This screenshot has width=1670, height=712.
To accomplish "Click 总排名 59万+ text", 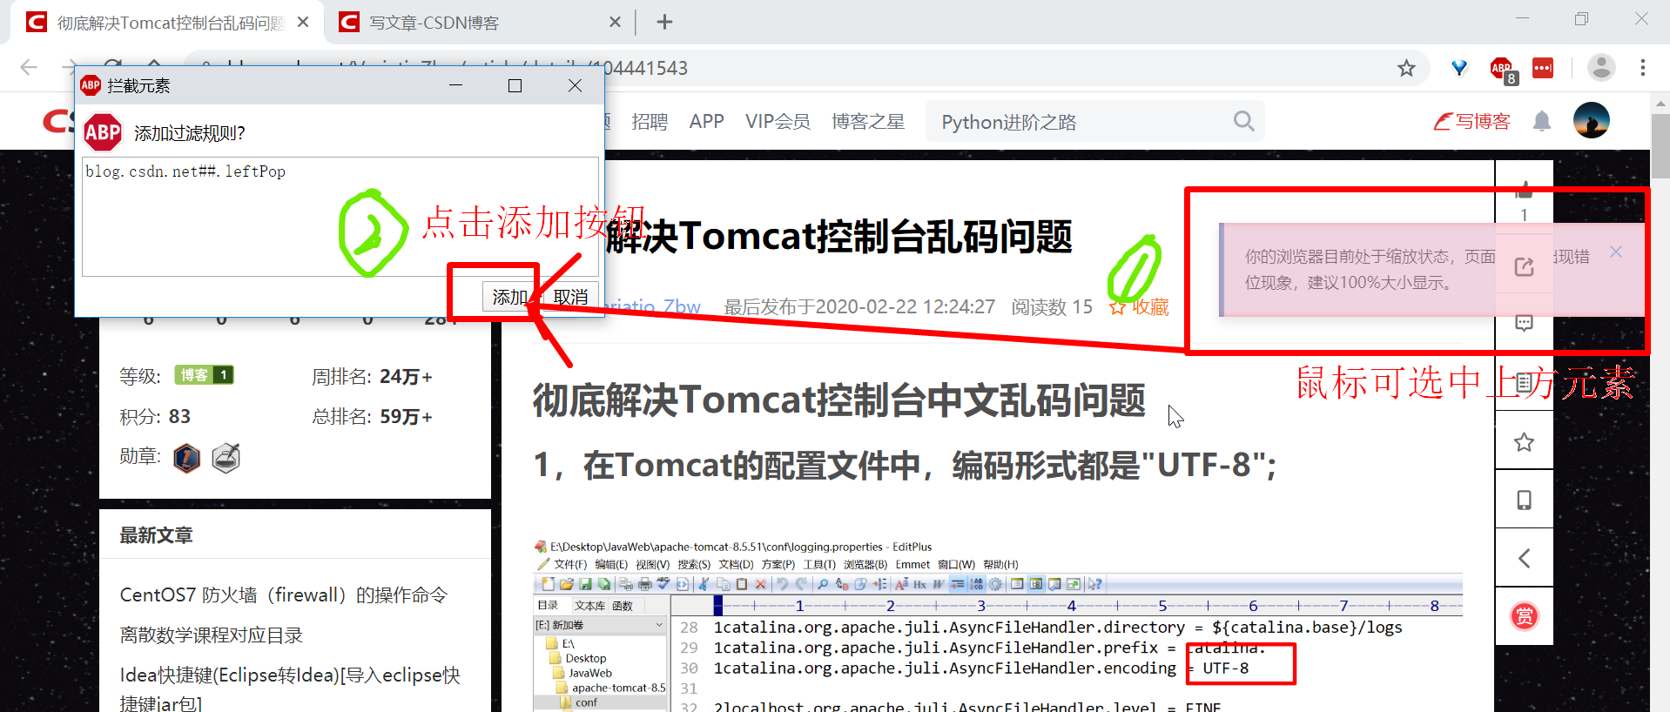I will pos(372,416).
